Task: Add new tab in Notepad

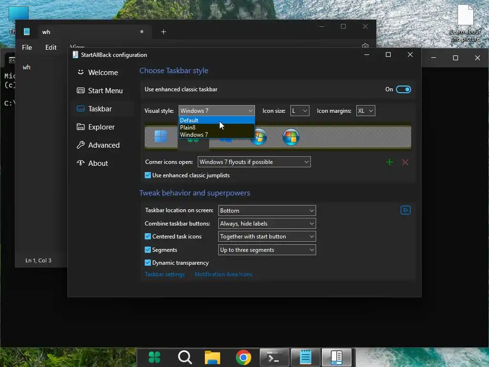Action: 163,32
